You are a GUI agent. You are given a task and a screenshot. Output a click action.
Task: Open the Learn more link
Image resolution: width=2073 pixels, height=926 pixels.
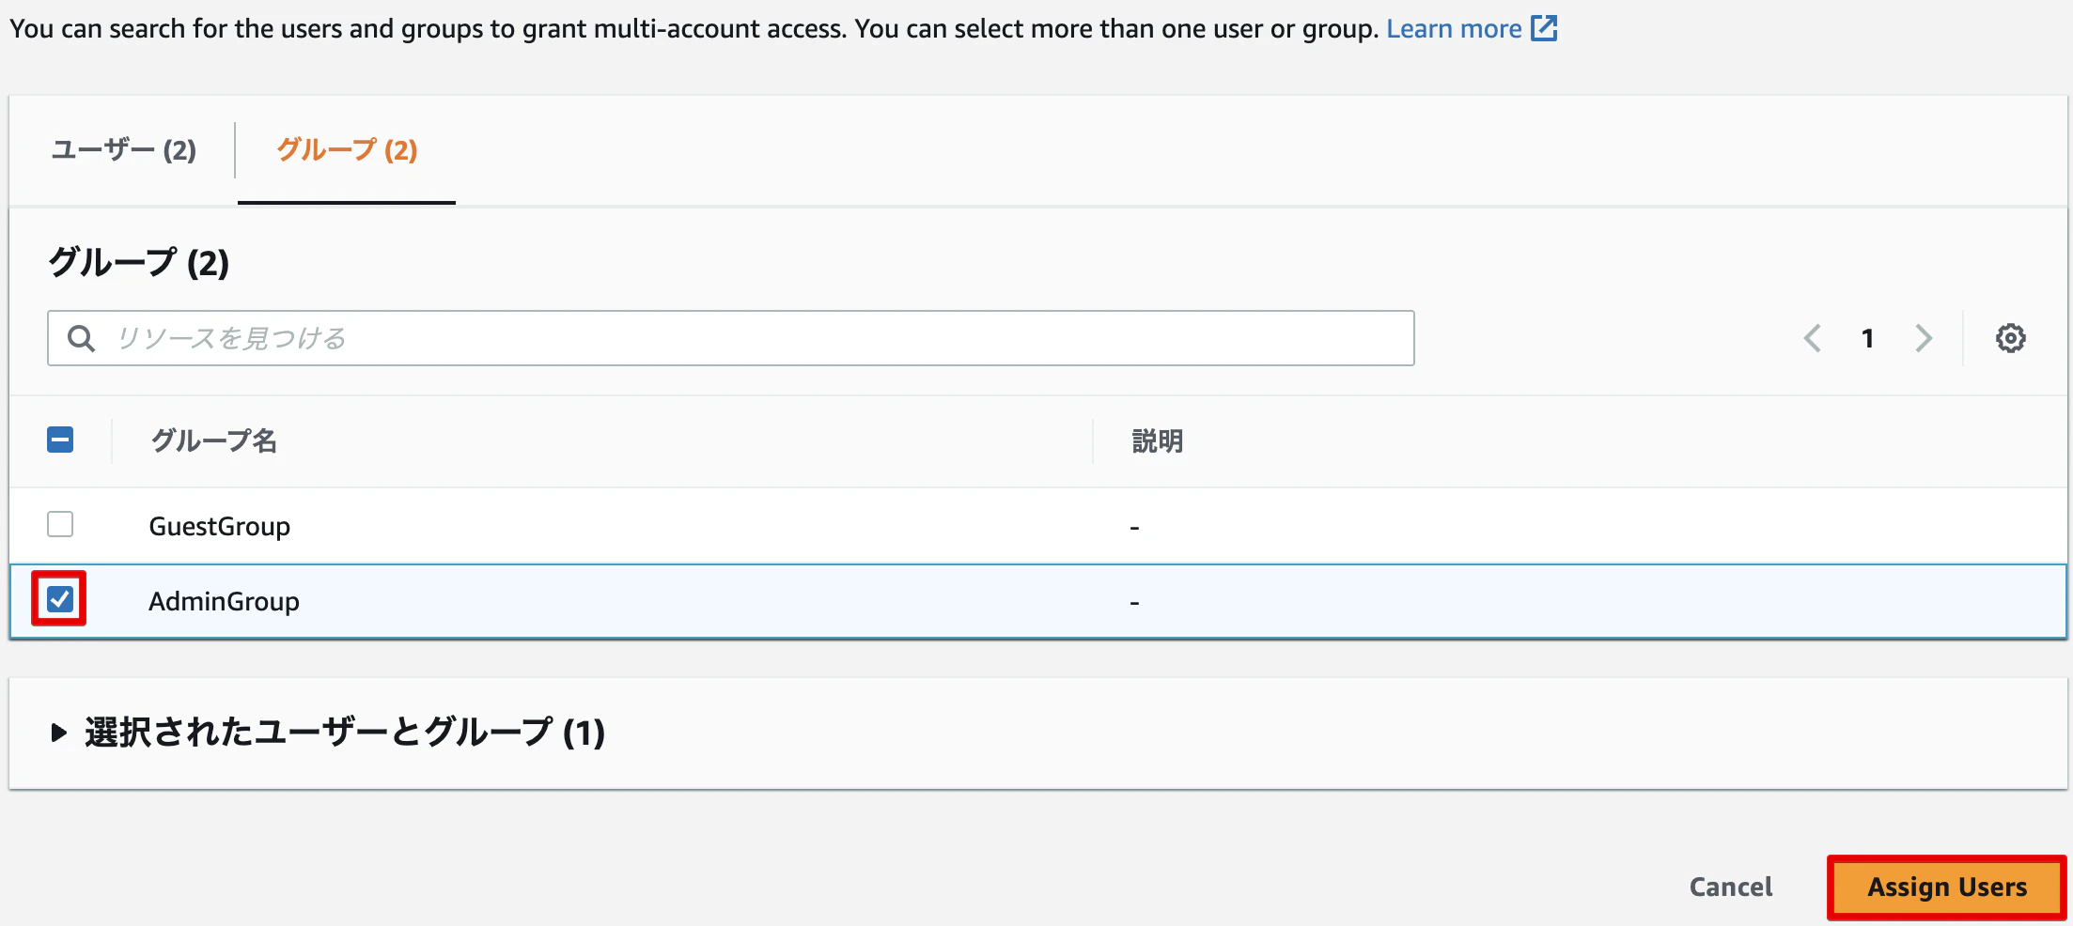(1454, 28)
